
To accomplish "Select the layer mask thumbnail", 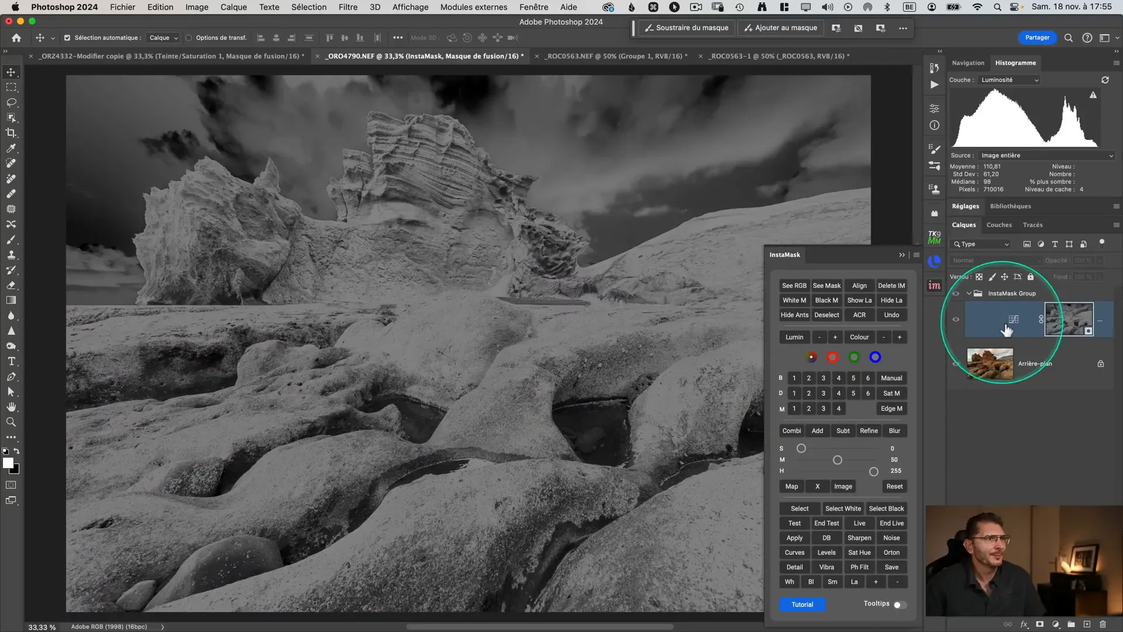I will 1069,320.
